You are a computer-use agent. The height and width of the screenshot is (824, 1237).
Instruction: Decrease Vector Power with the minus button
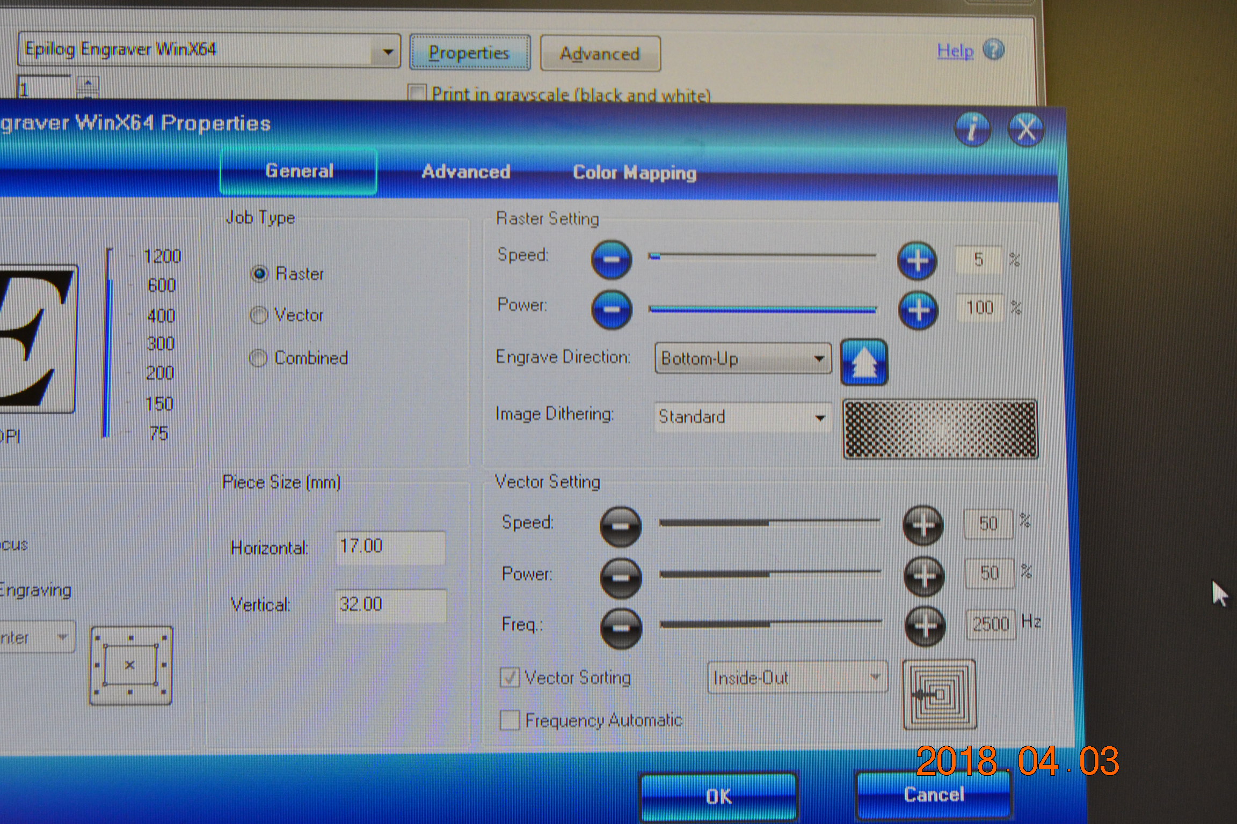point(621,578)
